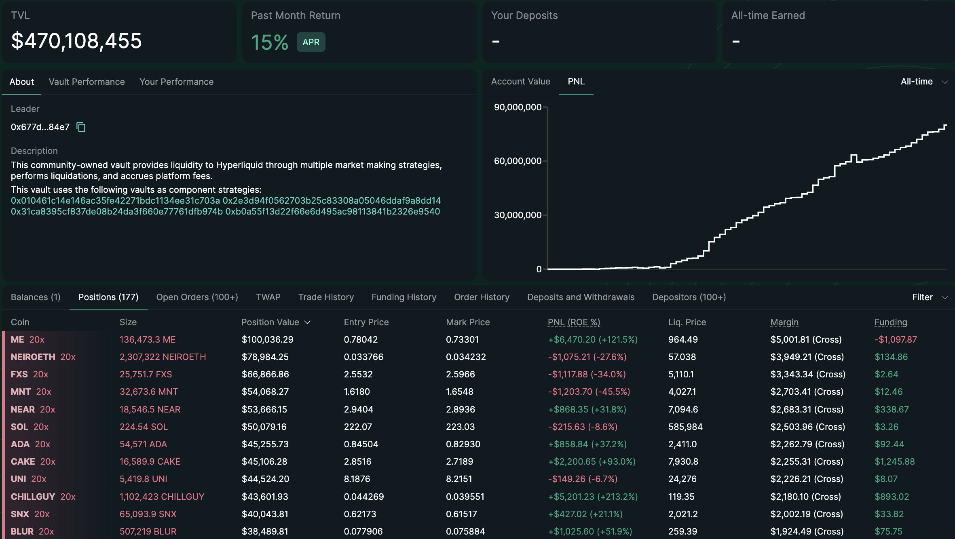Open Deposits and Withdrawals tab

click(x=581, y=297)
